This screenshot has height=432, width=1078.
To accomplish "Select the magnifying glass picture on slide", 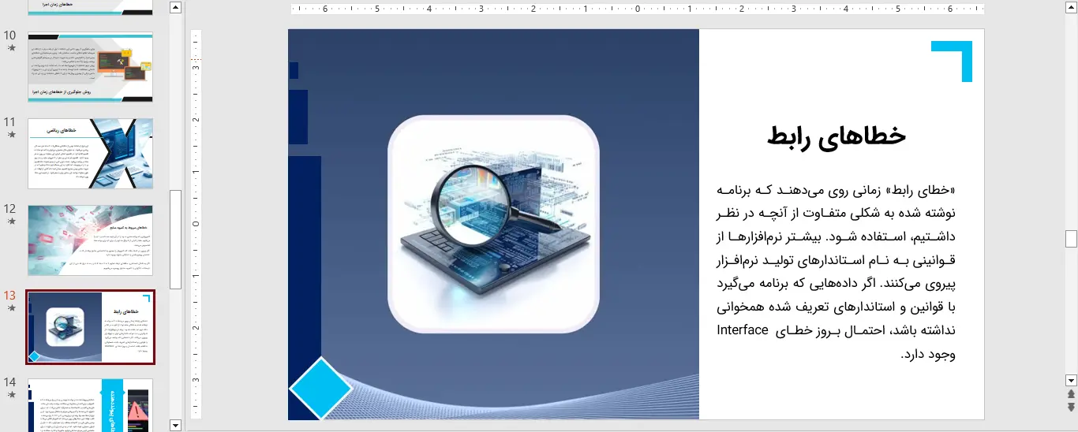I will [493, 224].
